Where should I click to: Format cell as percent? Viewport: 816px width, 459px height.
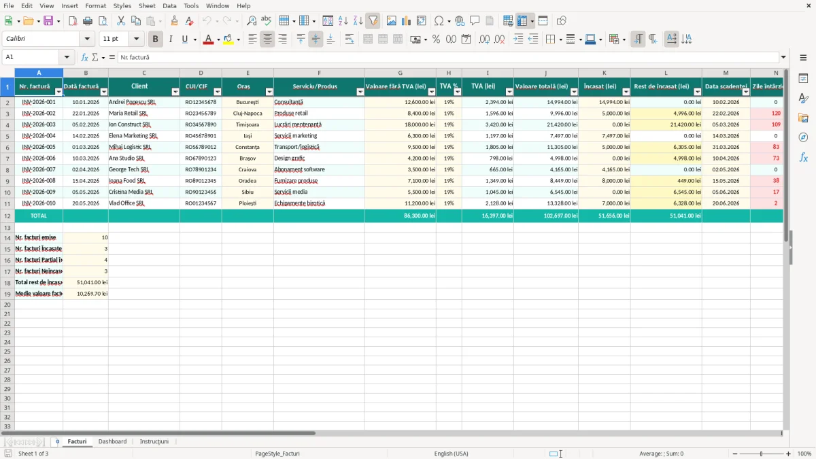coord(436,39)
